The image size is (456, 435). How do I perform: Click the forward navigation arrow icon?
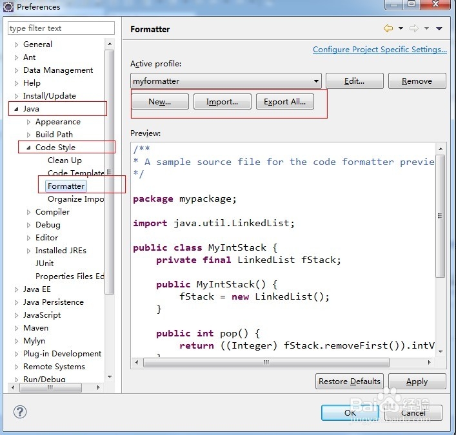[414, 28]
